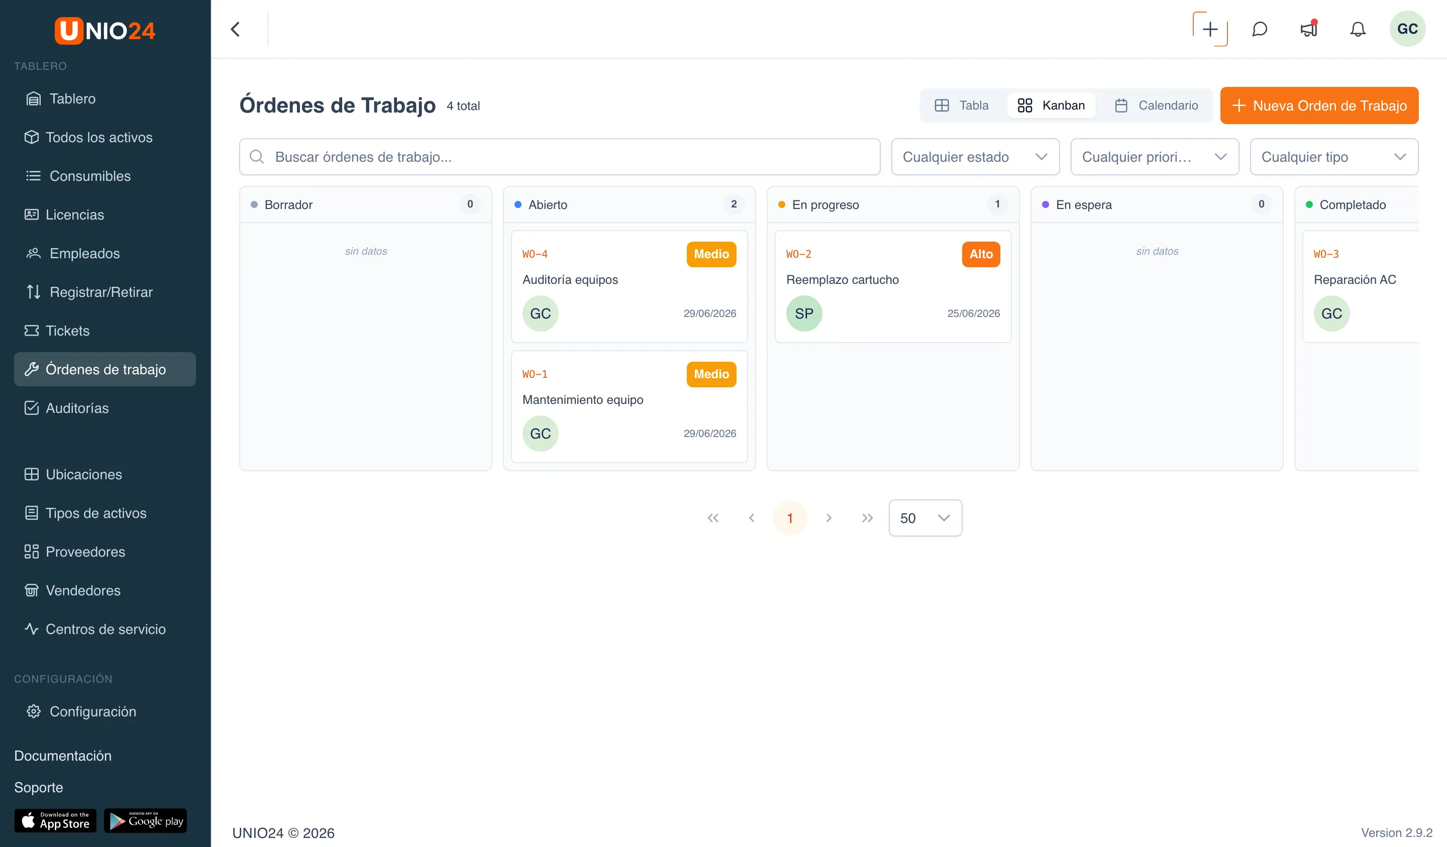Click En espera column header
The width and height of the screenshot is (1447, 847).
point(1157,204)
